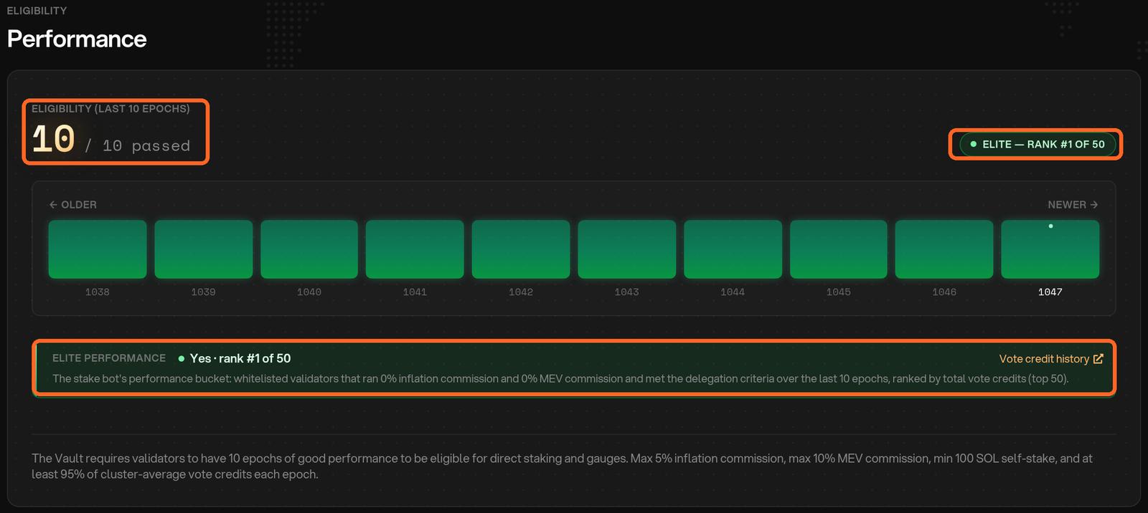This screenshot has width=1148, height=513.
Task: Select the epoch 1042 bar
Action: (x=521, y=249)
